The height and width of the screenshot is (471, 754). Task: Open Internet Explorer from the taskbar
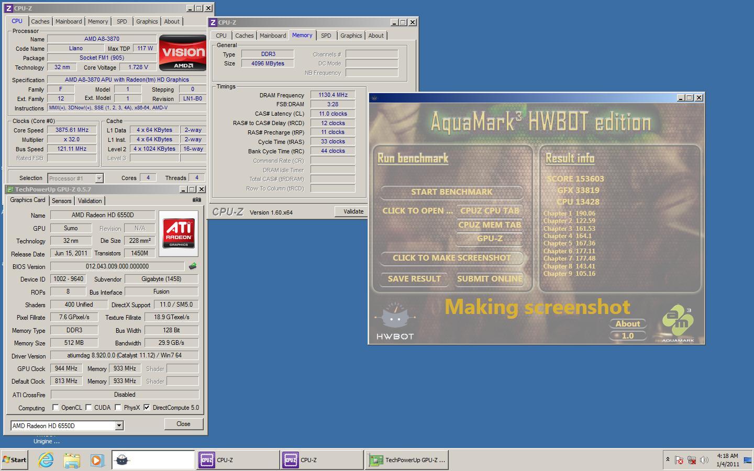[x=46, y=460]
